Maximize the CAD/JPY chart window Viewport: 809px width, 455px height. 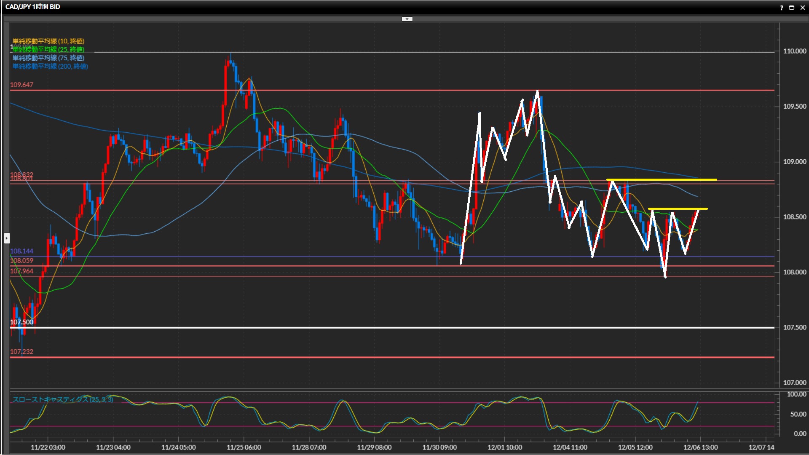coord(792,8)
